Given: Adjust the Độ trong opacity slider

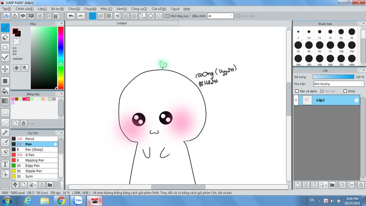Looking at the screenshot, I should pyautogui.click(x=333, y=77).
